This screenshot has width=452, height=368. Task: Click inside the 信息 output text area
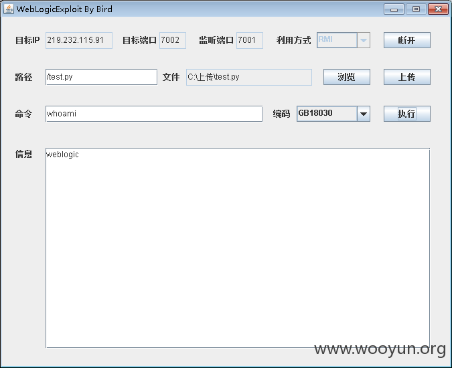point(238,248)
